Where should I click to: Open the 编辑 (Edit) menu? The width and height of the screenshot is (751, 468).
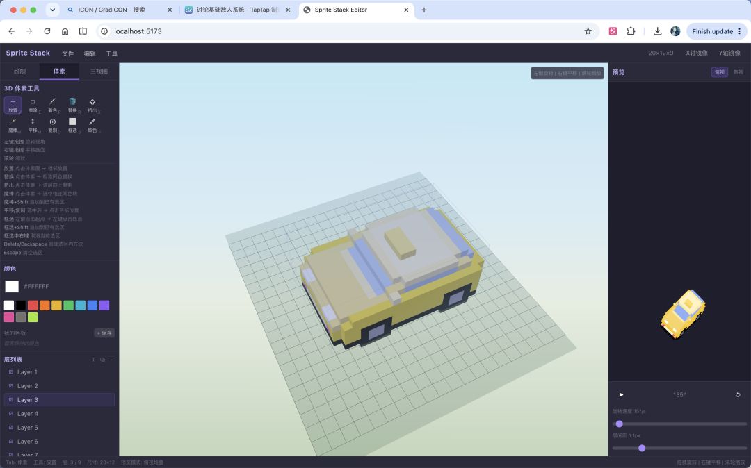[x=90, y=53]
